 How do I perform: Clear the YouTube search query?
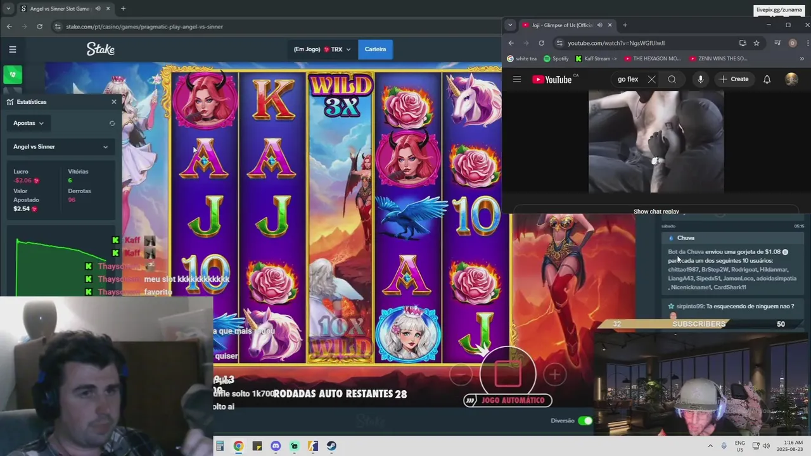point(651,79)
